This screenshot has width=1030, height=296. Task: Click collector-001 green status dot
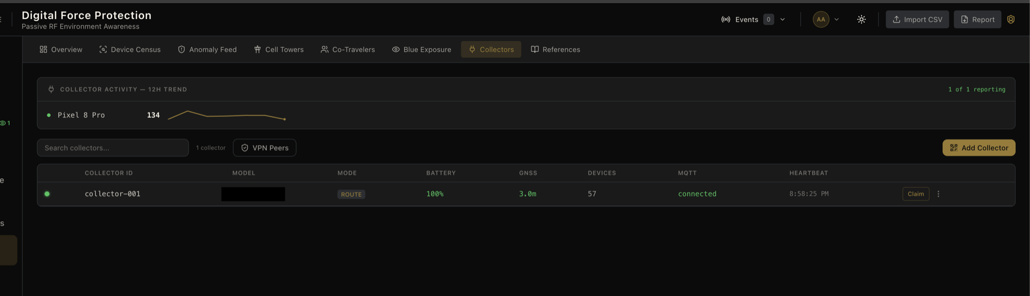click(x=47, y=194)
